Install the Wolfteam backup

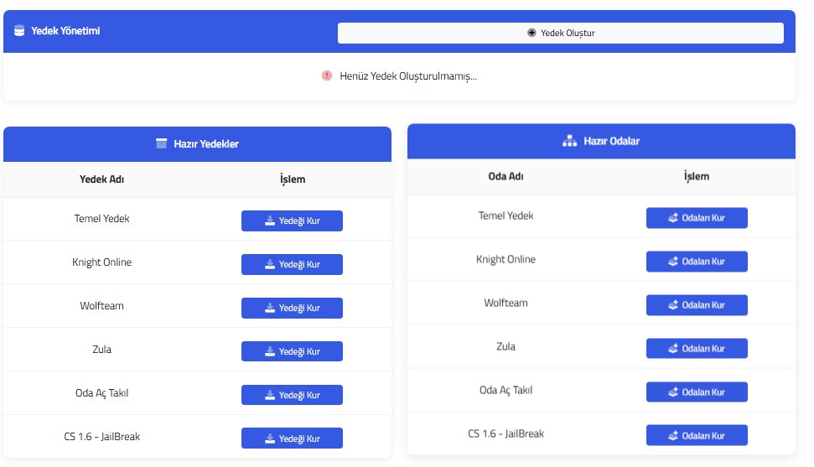coord(292,308)
